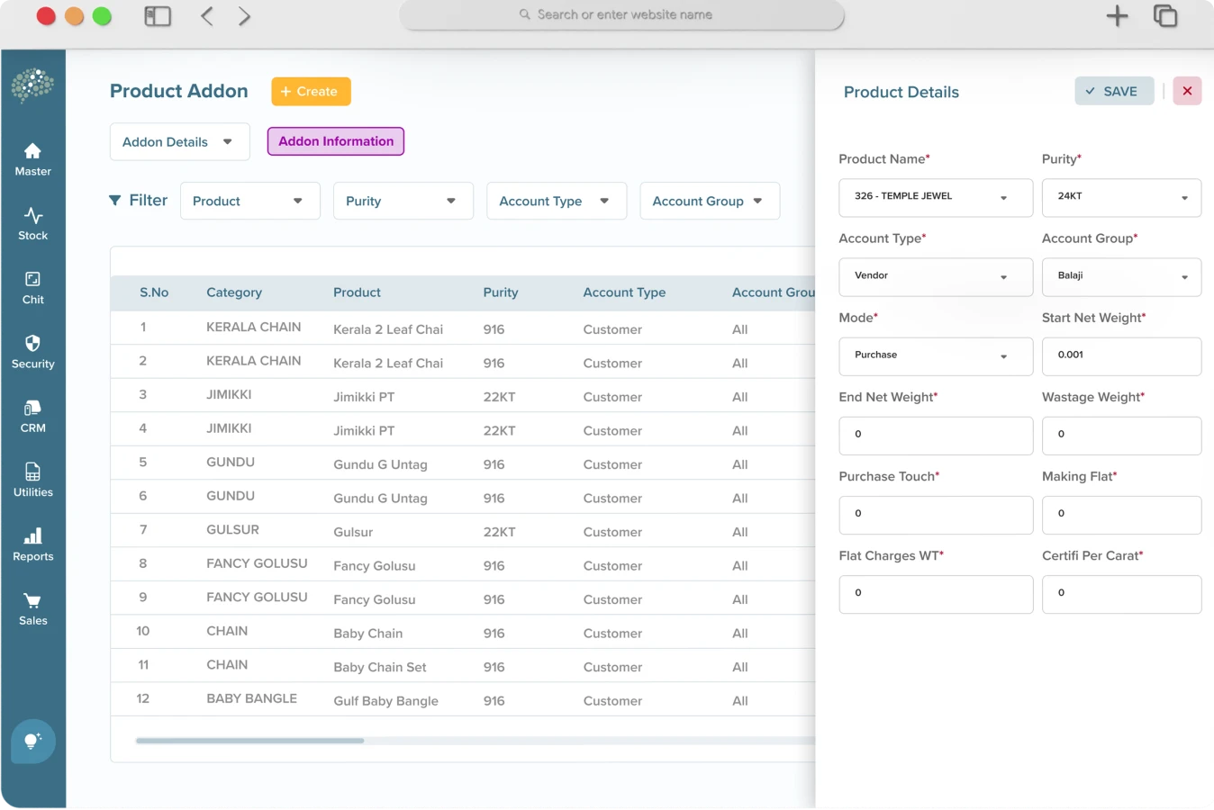Open the Utilities section in sidebar
The image size is (1214, 810).
pyautogui.click(x=32, y=481)
